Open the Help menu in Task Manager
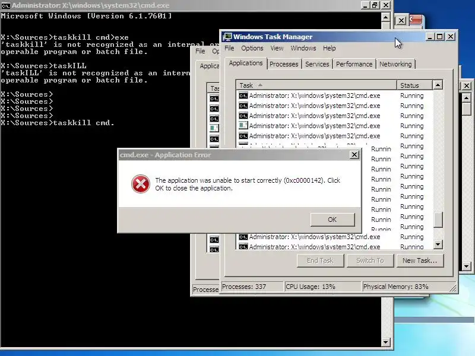 pyautogui.click(x=330, y=48)
